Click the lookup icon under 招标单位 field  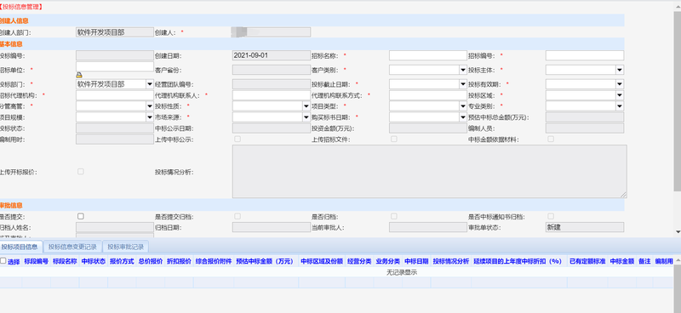[x=79, y=75]
